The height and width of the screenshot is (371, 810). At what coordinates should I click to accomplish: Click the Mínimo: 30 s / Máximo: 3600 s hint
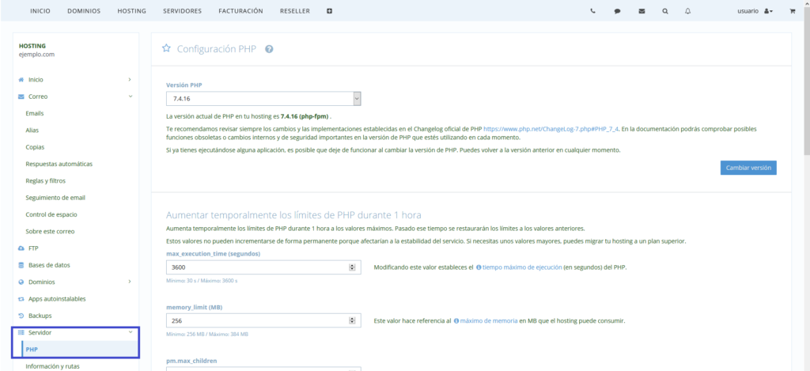coord(202,281)
